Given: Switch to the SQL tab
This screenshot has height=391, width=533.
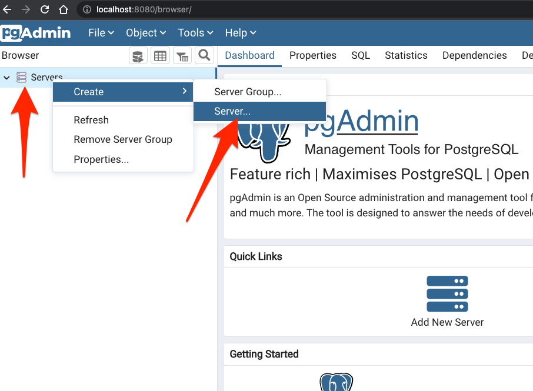Looking at the screenshot, I should coord(360,55).
